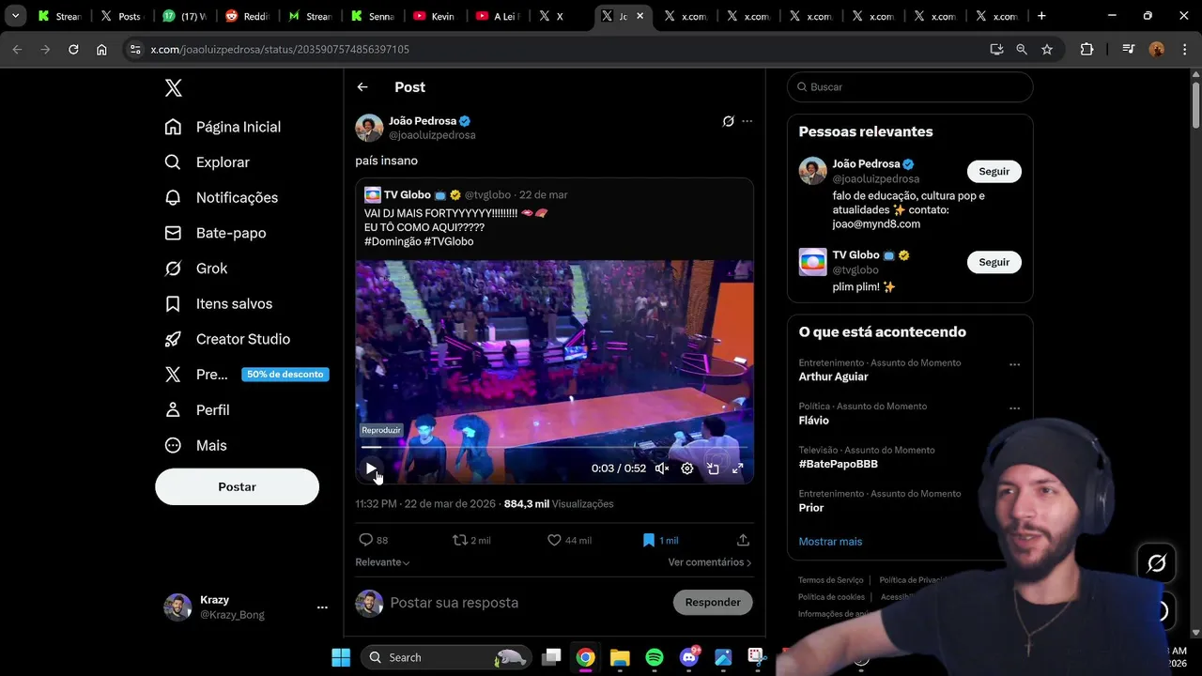Switch to the Reddit tab
The height and width of the screenshot is (676, 1202).
point(247,16)
